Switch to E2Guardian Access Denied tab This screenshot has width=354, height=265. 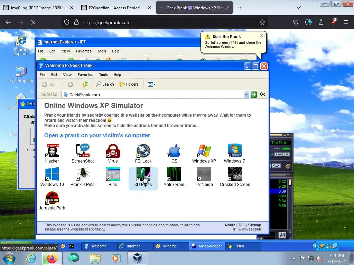pos(116,8)
